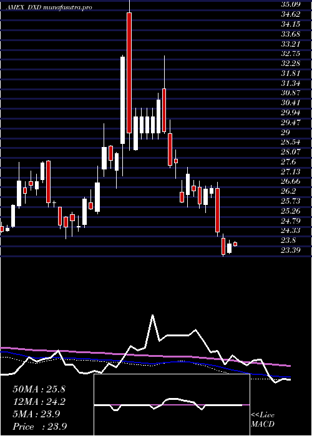Click the 25.26 price axis label

[291, 211]
